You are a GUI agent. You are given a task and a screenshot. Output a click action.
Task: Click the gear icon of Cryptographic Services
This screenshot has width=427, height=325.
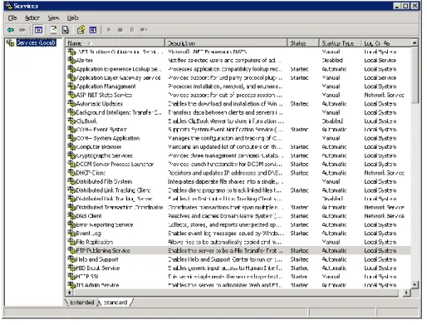pyautogui.click(x=71, y=155)
